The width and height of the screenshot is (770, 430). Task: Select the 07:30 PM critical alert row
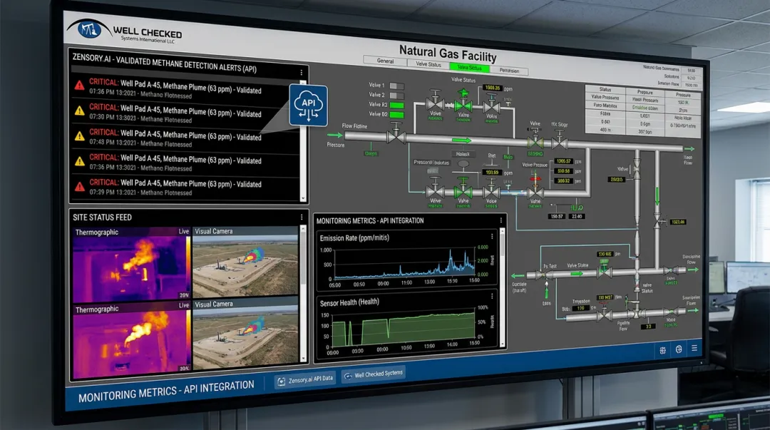click(x=185, y=113)
